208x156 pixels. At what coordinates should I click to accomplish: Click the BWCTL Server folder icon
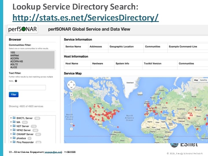pos(14,118)
